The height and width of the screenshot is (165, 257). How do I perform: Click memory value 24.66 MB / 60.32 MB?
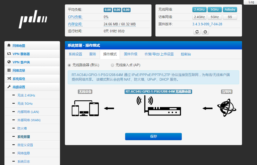pos(120,24)
